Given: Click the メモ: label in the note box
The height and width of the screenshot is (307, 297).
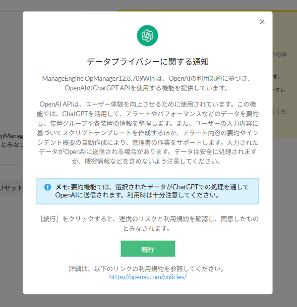Looking at the screenshot, I should point(63,187).
